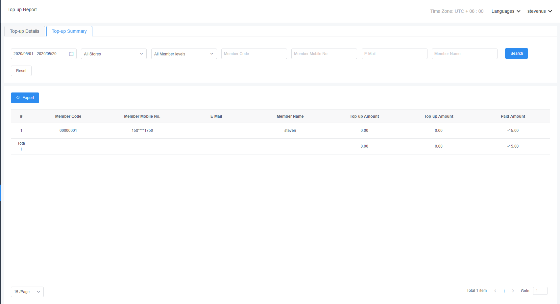Screen dimensions: 560x304
Task: Click the Member Mobile No. search field
Action: [324, 54]
